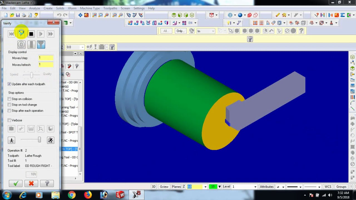This screenshot has width=356, height=200.
Task: Cancel Verify with the red X button
Action: 31,183
